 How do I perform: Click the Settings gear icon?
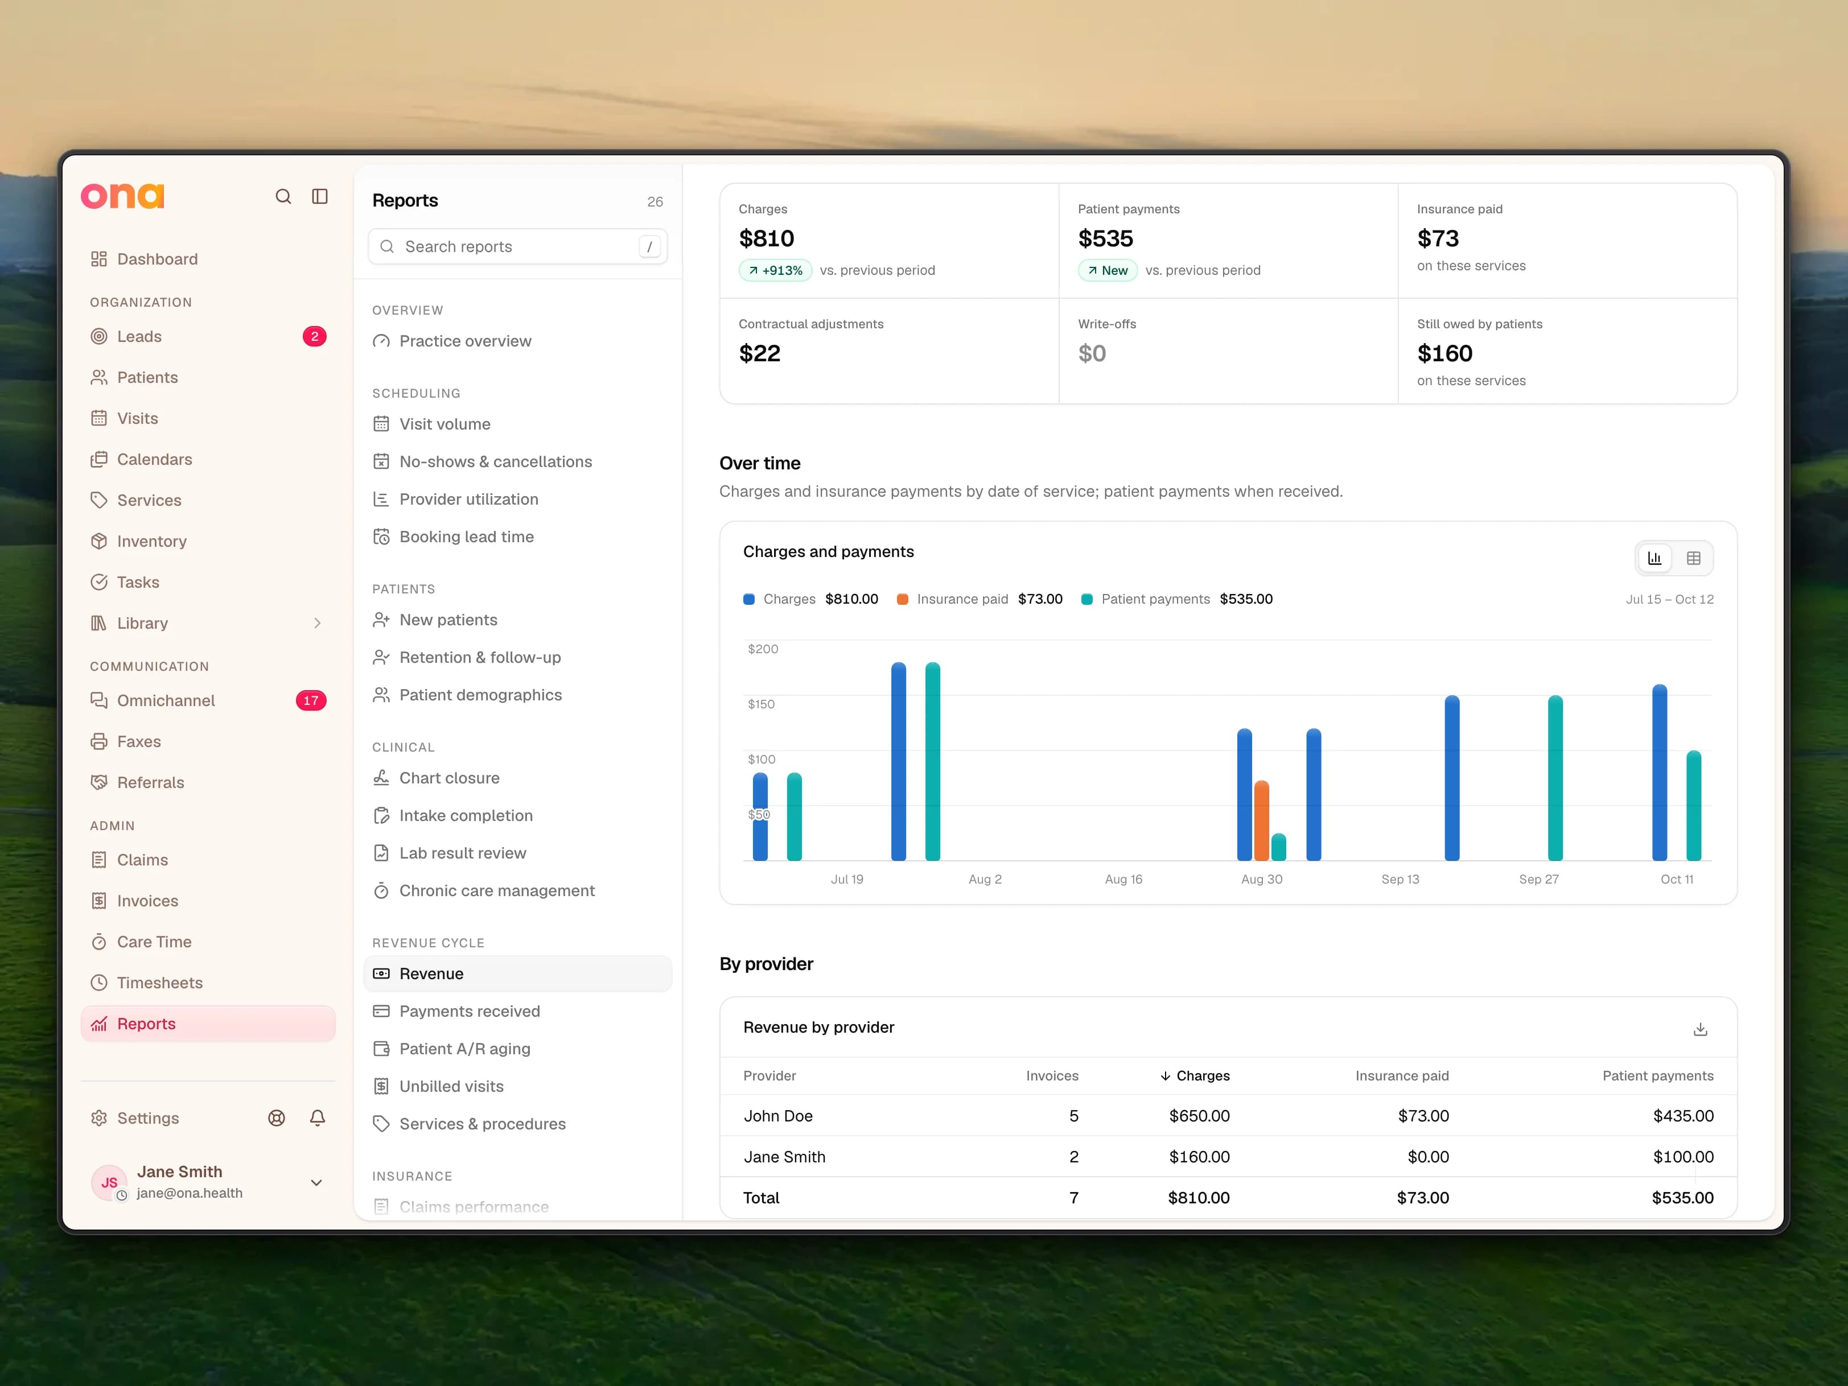click(x=98, y=1118)
